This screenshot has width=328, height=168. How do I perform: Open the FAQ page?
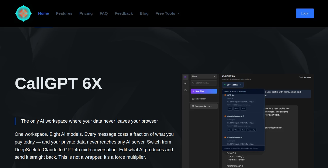[104, 13]
